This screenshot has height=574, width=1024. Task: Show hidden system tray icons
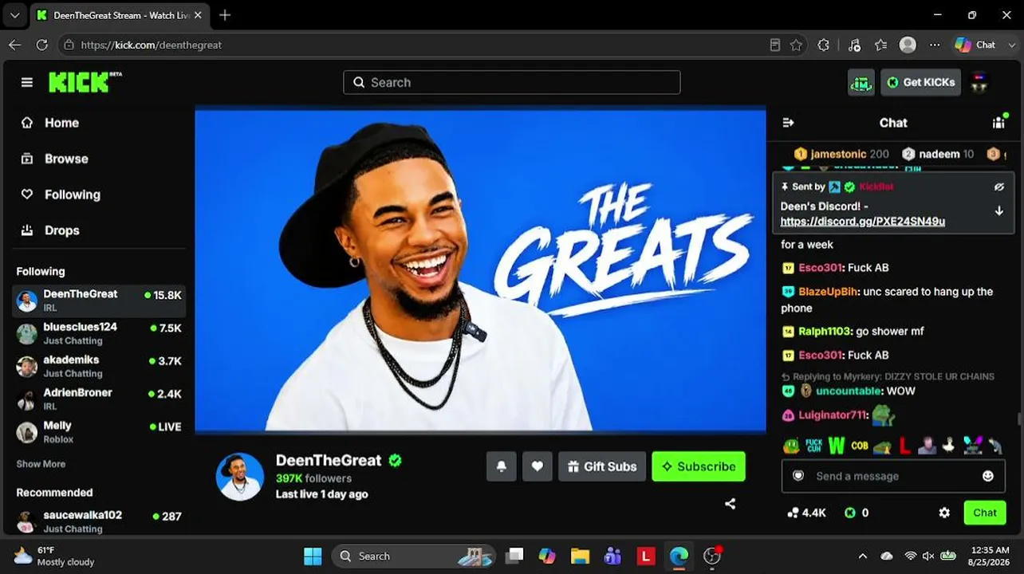coord(862,556)
